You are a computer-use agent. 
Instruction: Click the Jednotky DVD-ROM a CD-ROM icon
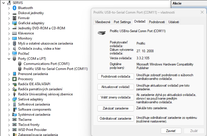coord(14,28)
